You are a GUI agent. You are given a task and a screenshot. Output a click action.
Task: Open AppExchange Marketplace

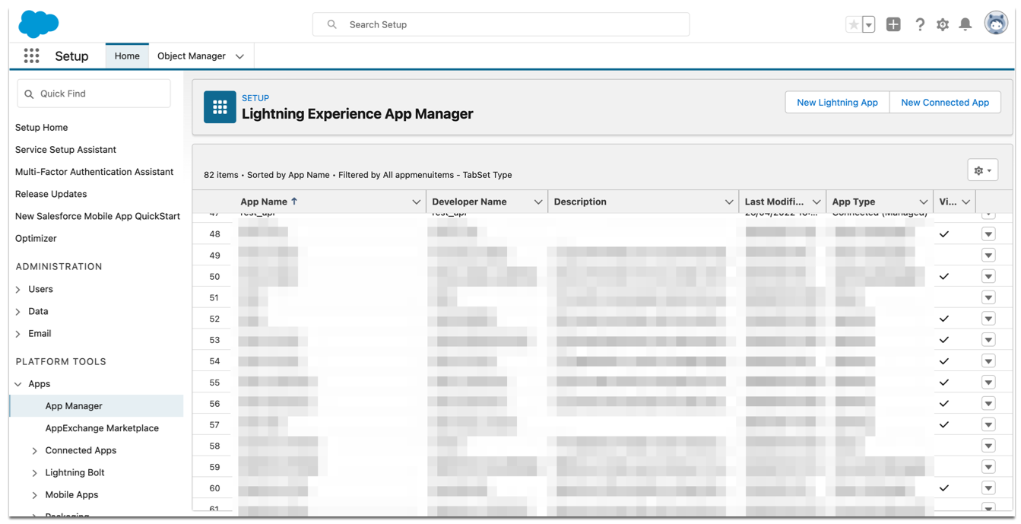102,428
